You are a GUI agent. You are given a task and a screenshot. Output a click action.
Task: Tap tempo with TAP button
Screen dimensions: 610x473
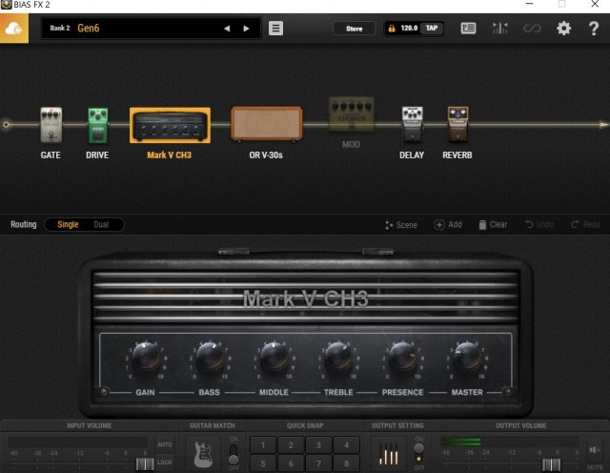click(432, 28)
